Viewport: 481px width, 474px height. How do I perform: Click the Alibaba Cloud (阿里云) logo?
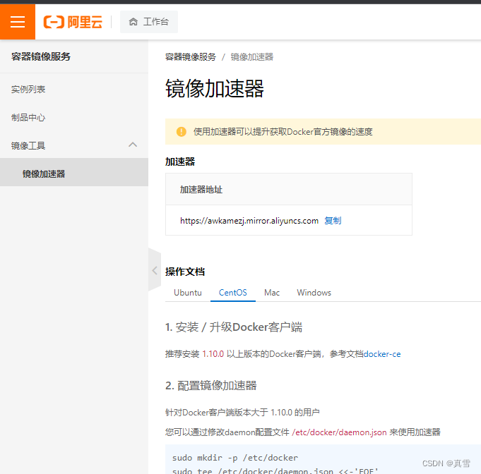(x=73, y=22)
